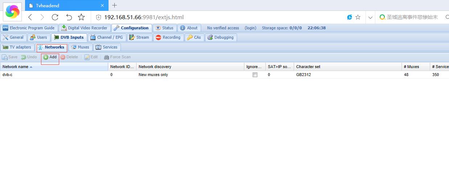Click the Save toolbar button
Screen dimensions: 449x185
[x=10, y=57]
